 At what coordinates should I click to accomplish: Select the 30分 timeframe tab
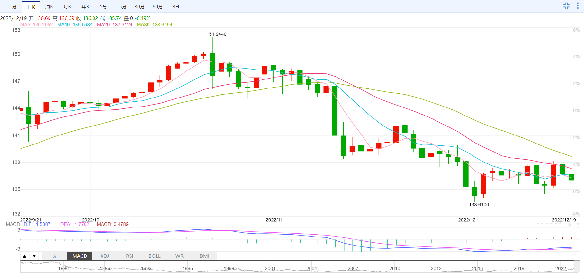pos(139,6)
